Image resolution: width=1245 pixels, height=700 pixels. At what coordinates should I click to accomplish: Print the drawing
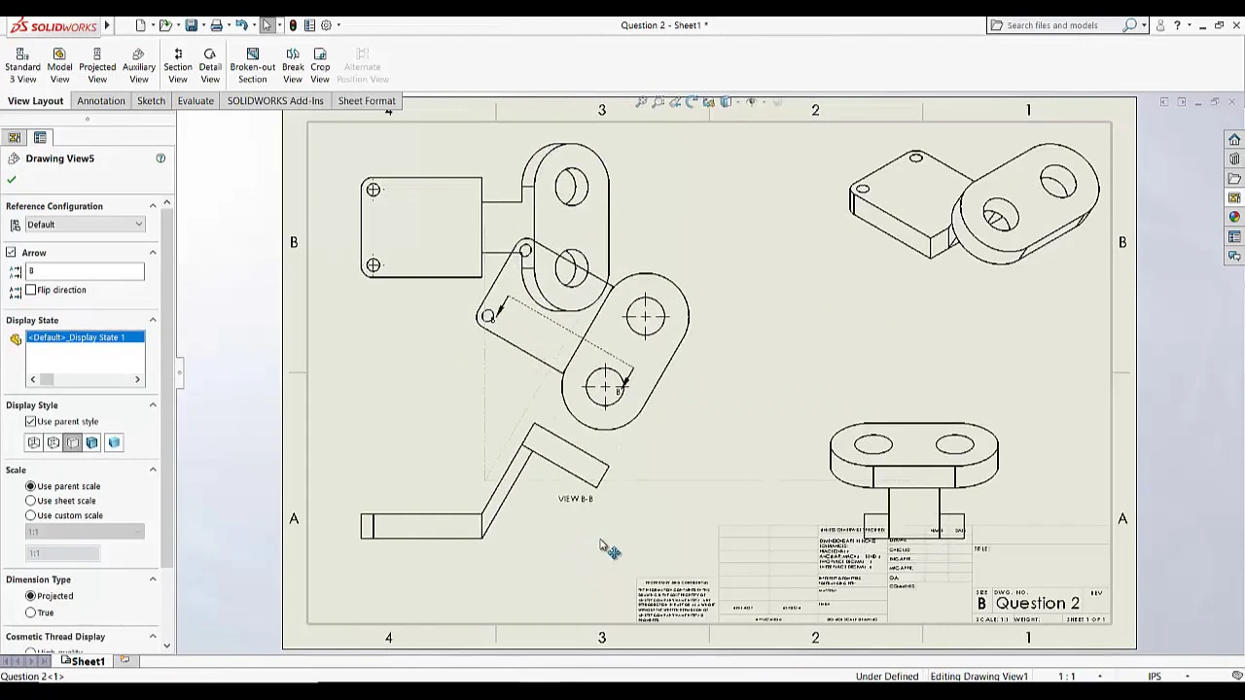pyautogui.click(x=216, y=25)
